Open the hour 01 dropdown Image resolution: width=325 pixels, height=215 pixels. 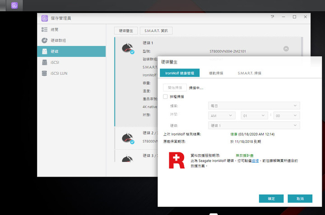254,115
